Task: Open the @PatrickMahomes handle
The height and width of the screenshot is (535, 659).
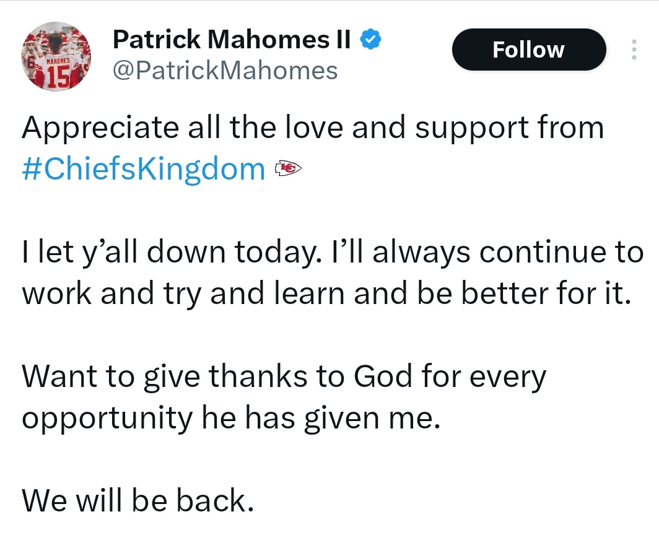Action: pyautogui.click(x=225, y=71)
